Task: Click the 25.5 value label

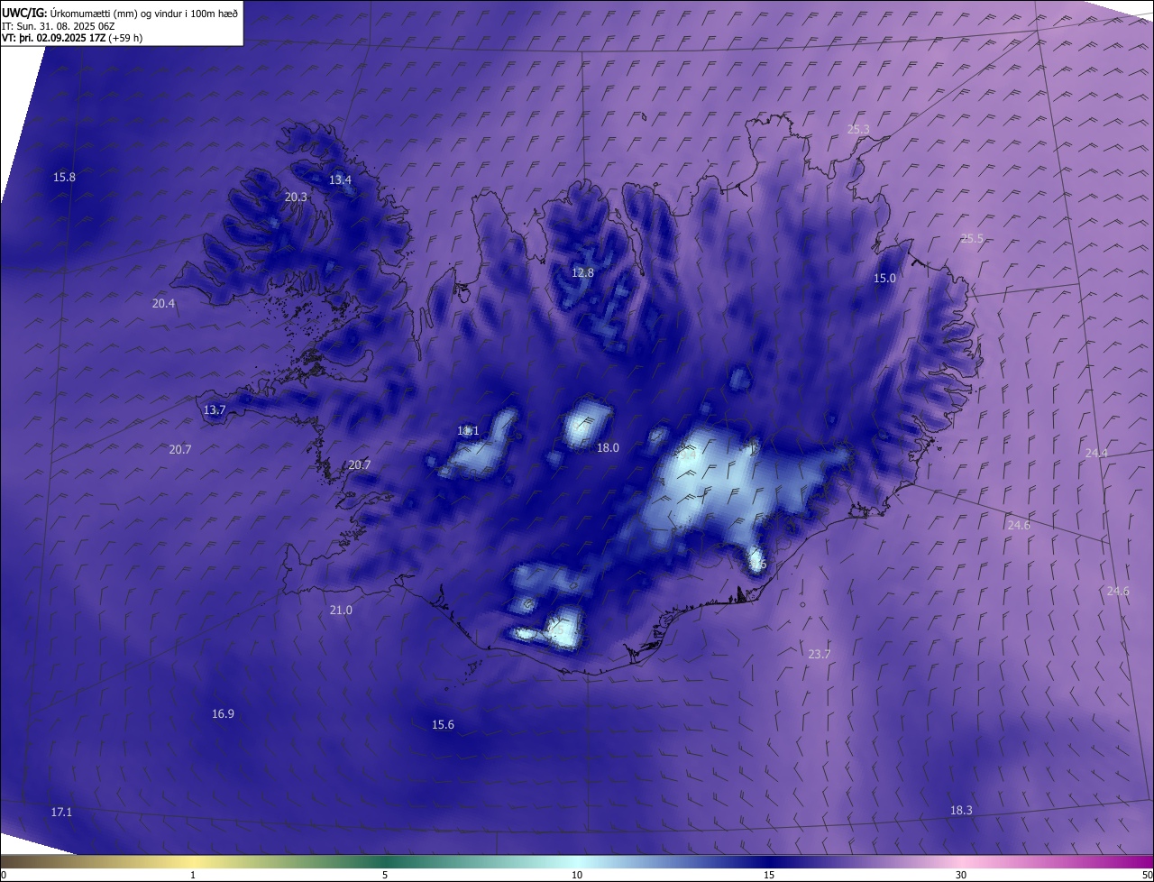Action: (972, 239)
